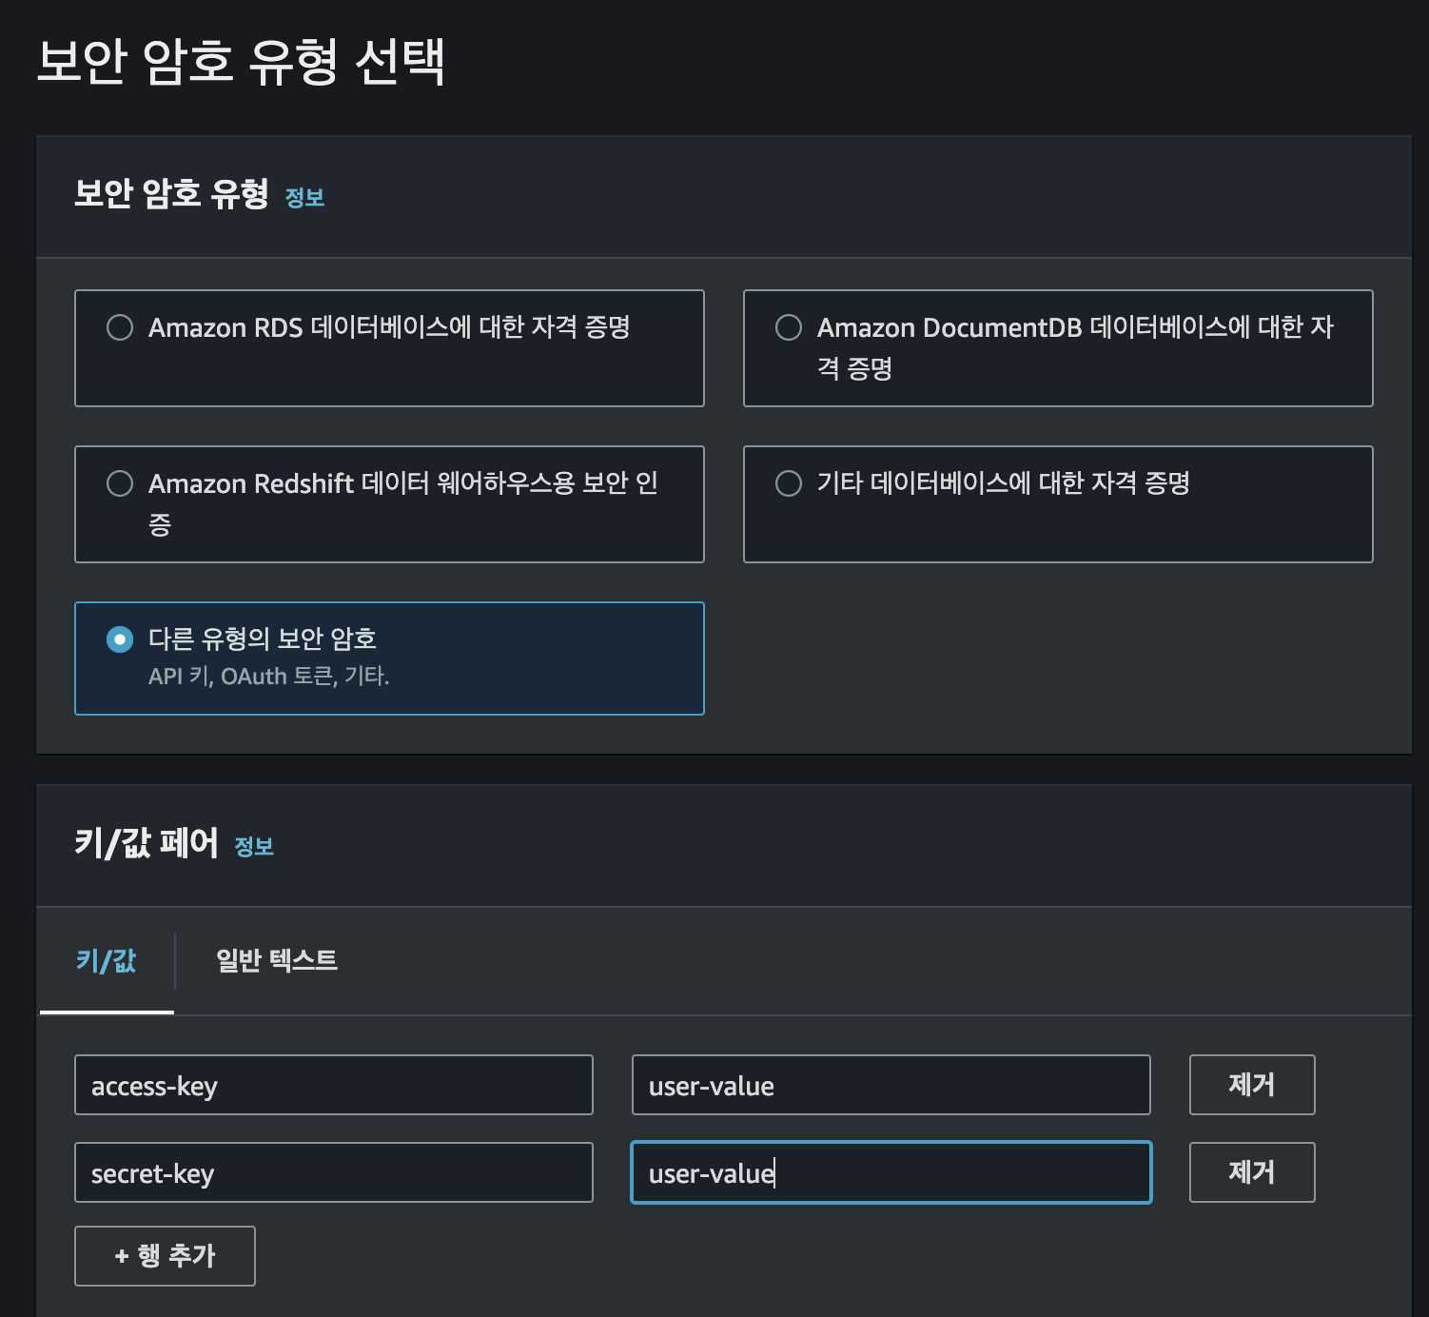Click the access-key key input field
This screenshot has width=1429, height=1317.
point(334,1085)
